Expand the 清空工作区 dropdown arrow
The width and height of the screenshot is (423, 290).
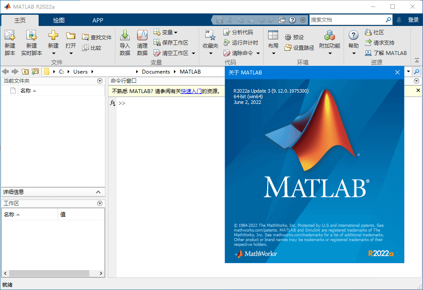(x=193, y=53)
